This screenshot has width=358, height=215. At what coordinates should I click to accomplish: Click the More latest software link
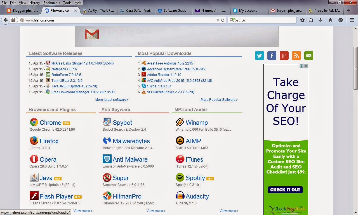112,99
